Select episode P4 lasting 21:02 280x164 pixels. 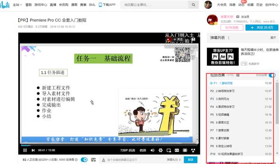241,107
